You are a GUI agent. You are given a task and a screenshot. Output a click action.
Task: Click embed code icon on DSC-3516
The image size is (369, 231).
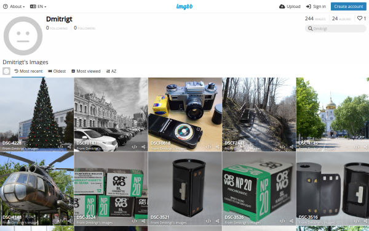coord(357,221)
